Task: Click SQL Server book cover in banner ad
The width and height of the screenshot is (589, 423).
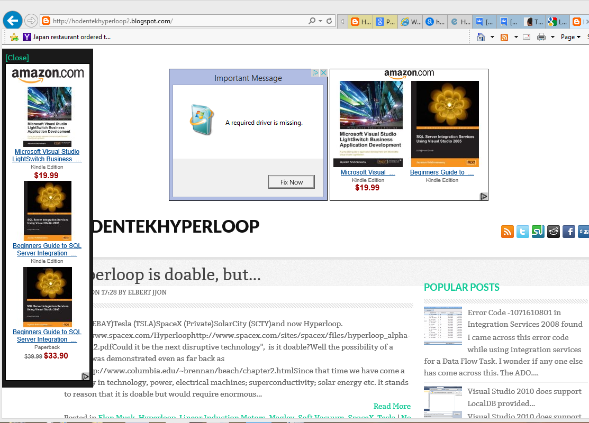Action: [445, 124]
